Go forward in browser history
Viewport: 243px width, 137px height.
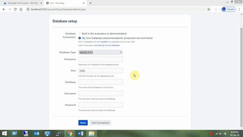coord(9,9)
